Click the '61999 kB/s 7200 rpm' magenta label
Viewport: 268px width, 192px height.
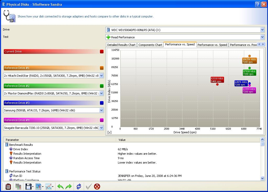tap(249, 90)
